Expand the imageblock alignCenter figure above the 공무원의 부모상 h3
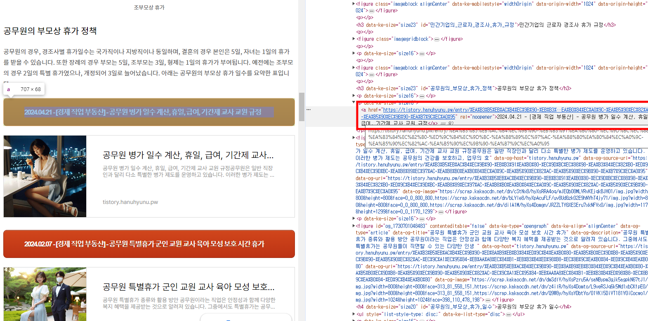 (x=353, y=68)
